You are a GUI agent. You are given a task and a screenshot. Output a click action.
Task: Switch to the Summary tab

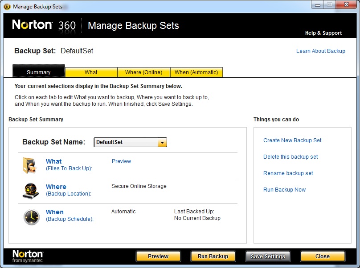click(39, 71)
